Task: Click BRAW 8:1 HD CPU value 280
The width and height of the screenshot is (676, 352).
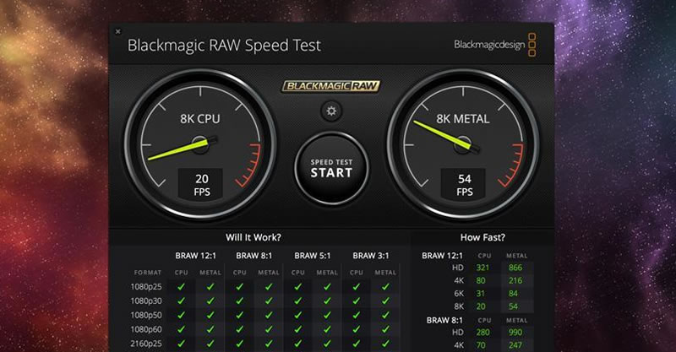Action: (482, 333)
